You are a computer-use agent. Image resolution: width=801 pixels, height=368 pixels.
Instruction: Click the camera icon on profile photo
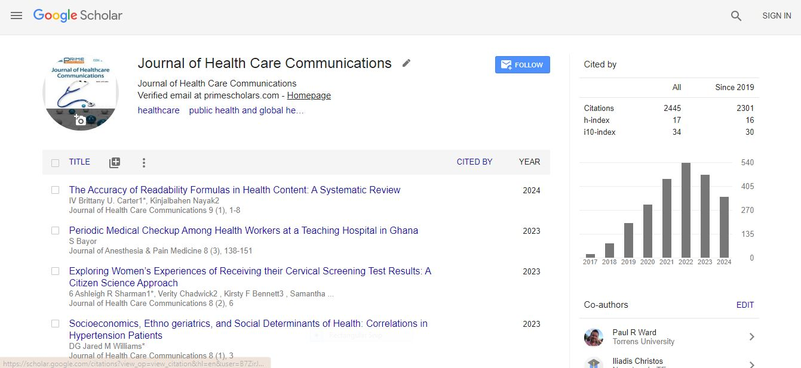pyautogui.click(x=80, y=120)
